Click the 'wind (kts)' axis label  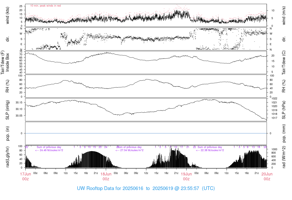point(7,15)
